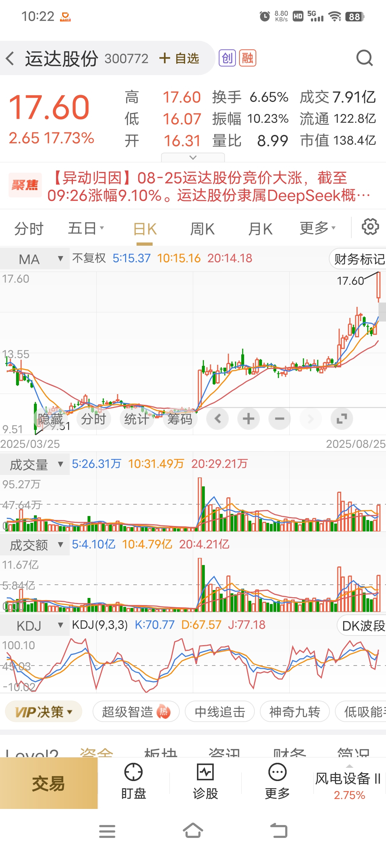Open the 筹码 chip distribution tool
Image resolution: width=386 pixels, height=854 pixels.
point(180,418)
